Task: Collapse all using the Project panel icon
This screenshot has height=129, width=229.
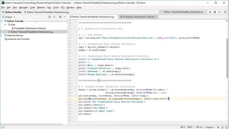Action: point(54,17)
